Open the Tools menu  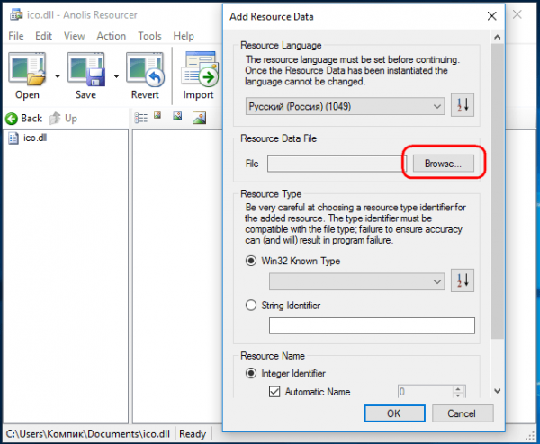(x=149, y=36)
